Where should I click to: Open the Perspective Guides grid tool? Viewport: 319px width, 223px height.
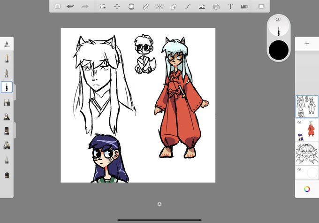[x=216, y=7]
